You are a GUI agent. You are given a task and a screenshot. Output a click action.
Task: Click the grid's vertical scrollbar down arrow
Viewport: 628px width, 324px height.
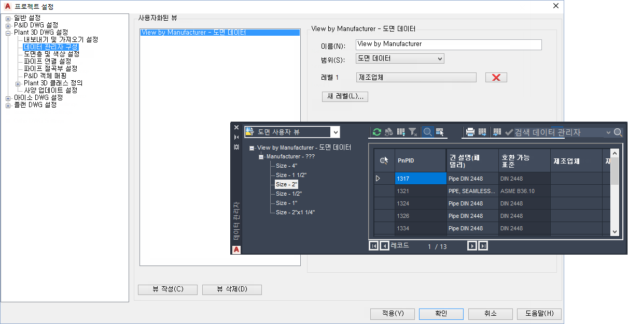[615, 232]
